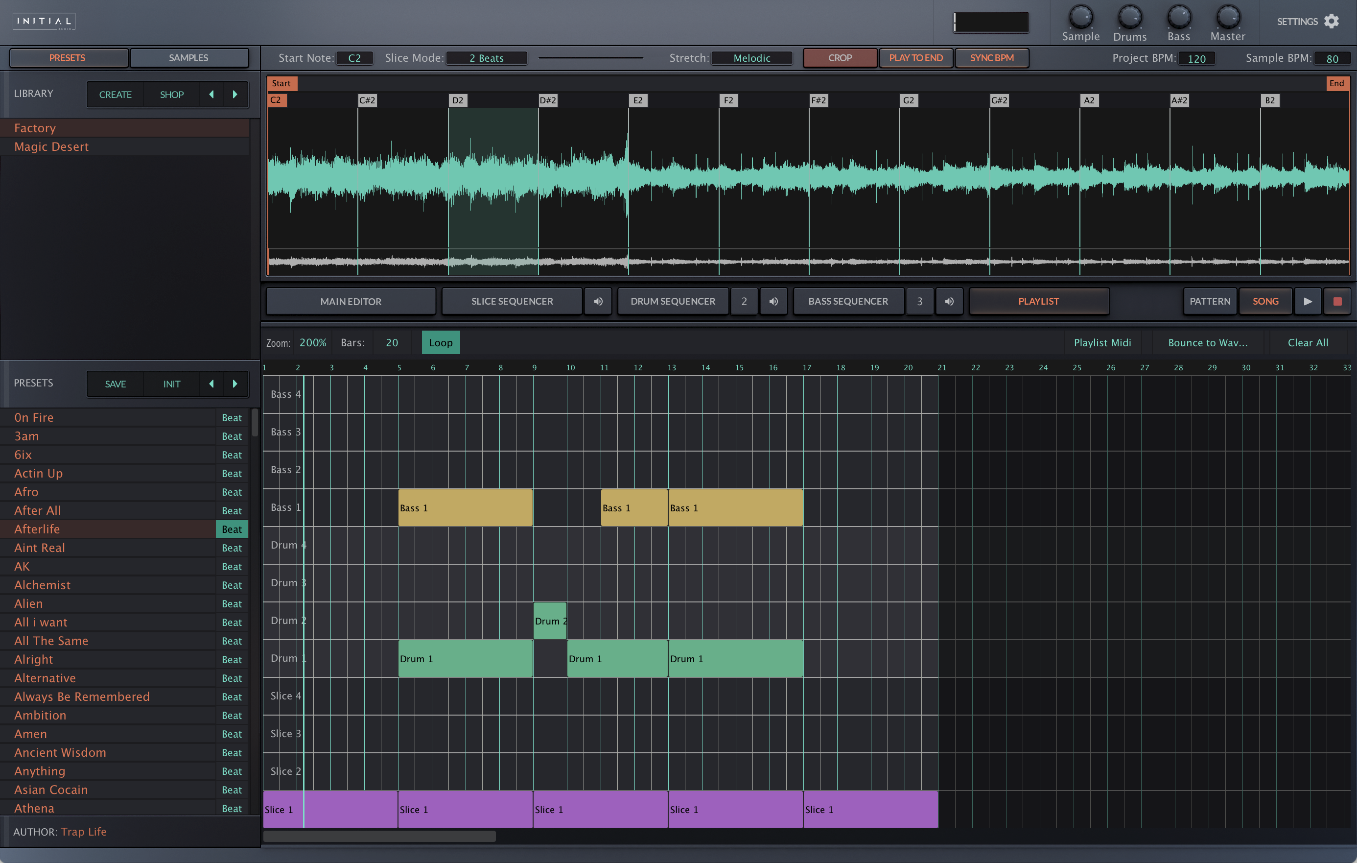This screenshot has width=1357, height=863.
Task: Switch to the PRESETS tab
Action: click(68, 57)
